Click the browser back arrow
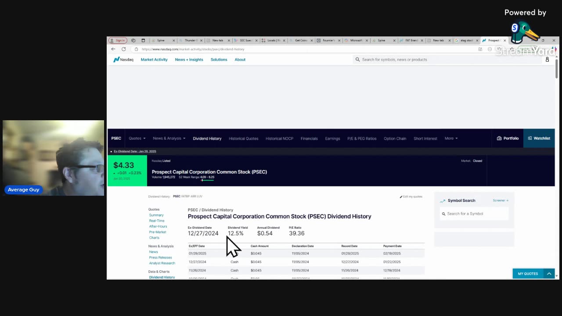The image size is (562, 316). click(113, 49)
